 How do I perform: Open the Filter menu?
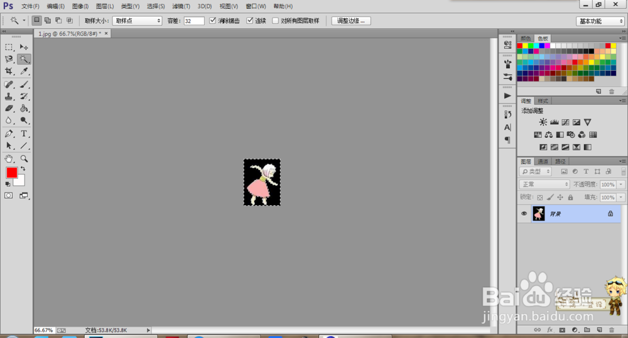click(181, 6)
